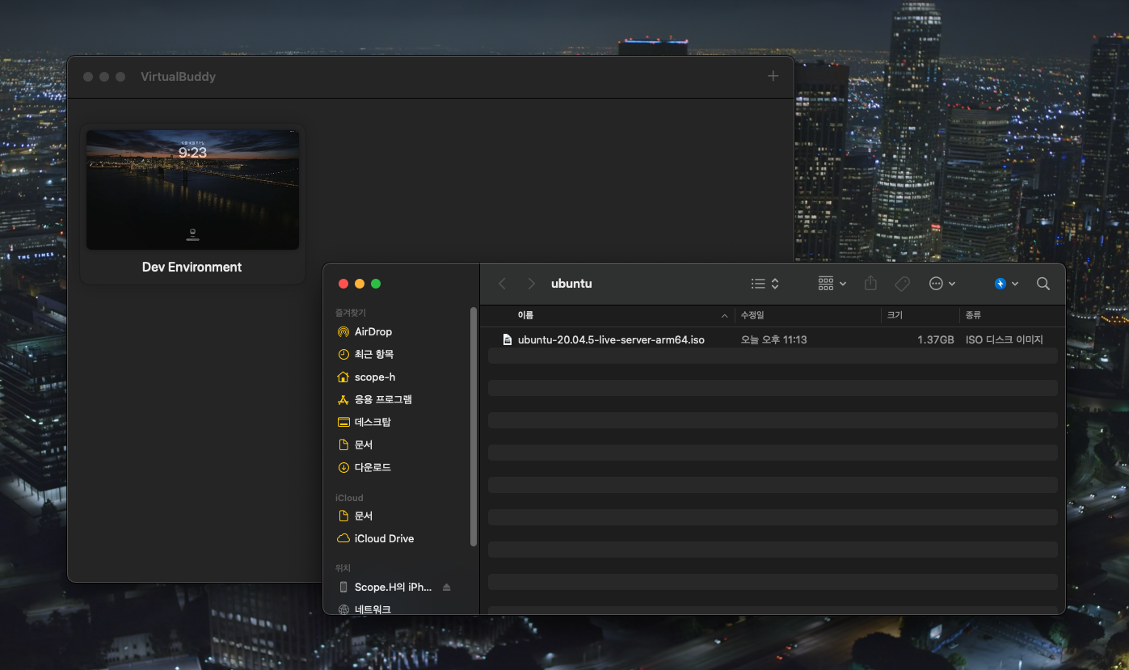Click the 즐겨찾기 section header

point(351,312)
